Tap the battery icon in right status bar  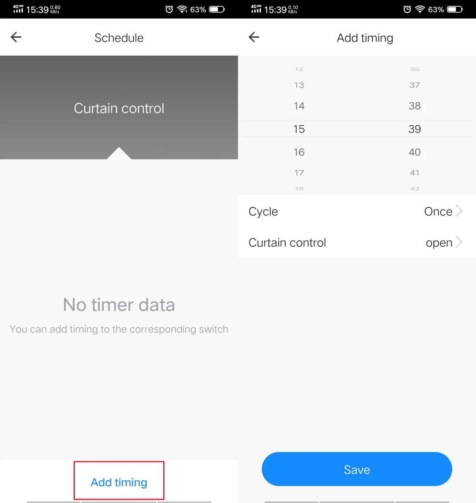(455, 10)
